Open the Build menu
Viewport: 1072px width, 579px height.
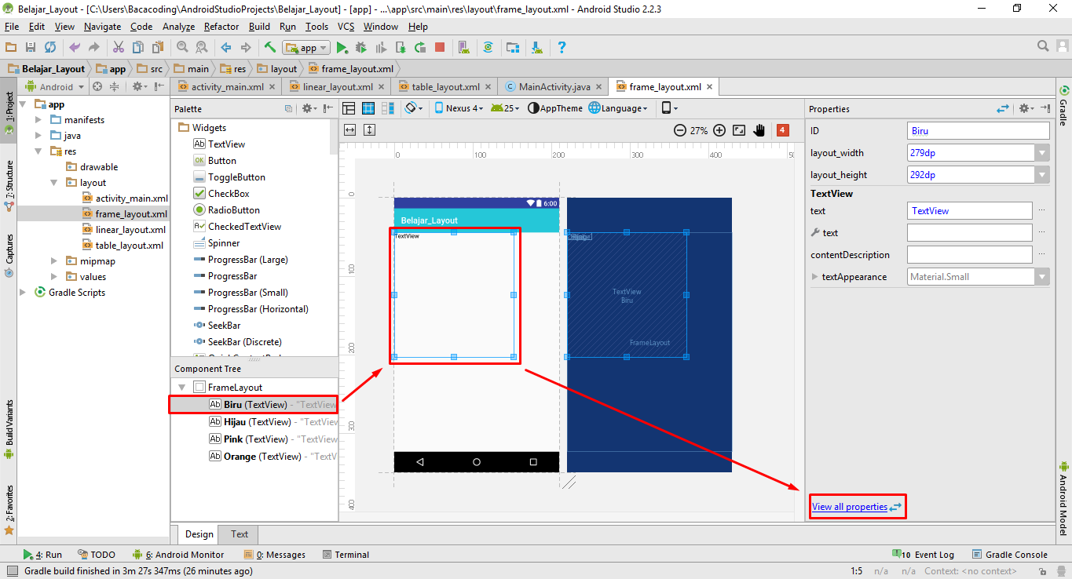point(258,26)
